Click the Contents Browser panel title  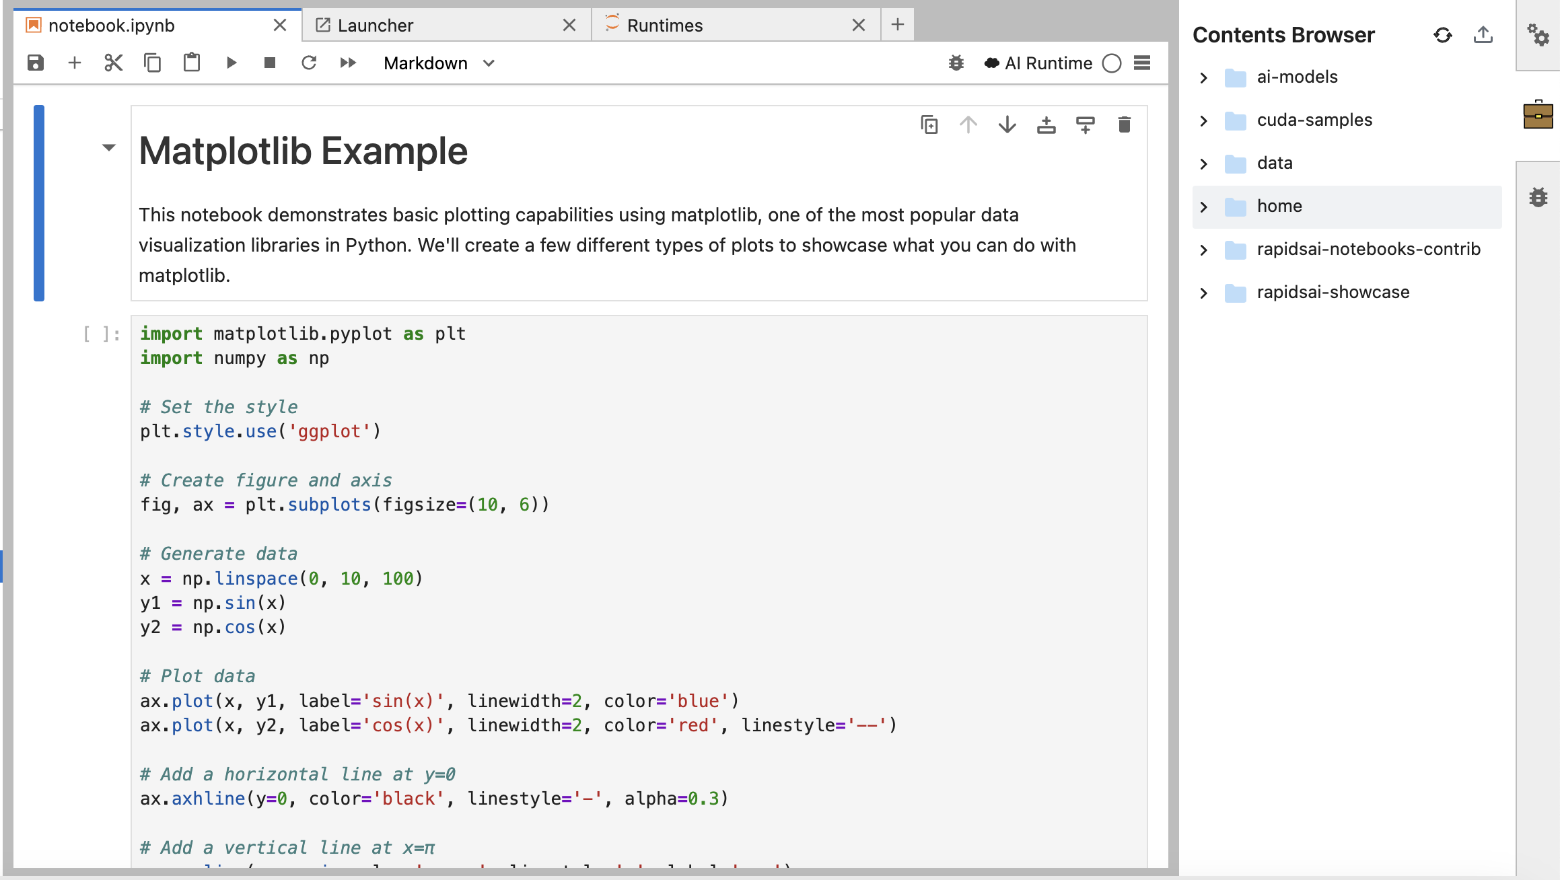click(x=1283, y=35)
